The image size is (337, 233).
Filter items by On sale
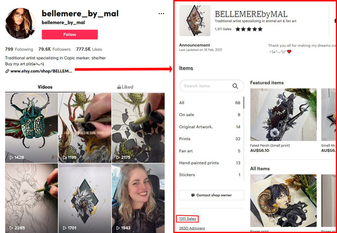[x=210, y=115]
